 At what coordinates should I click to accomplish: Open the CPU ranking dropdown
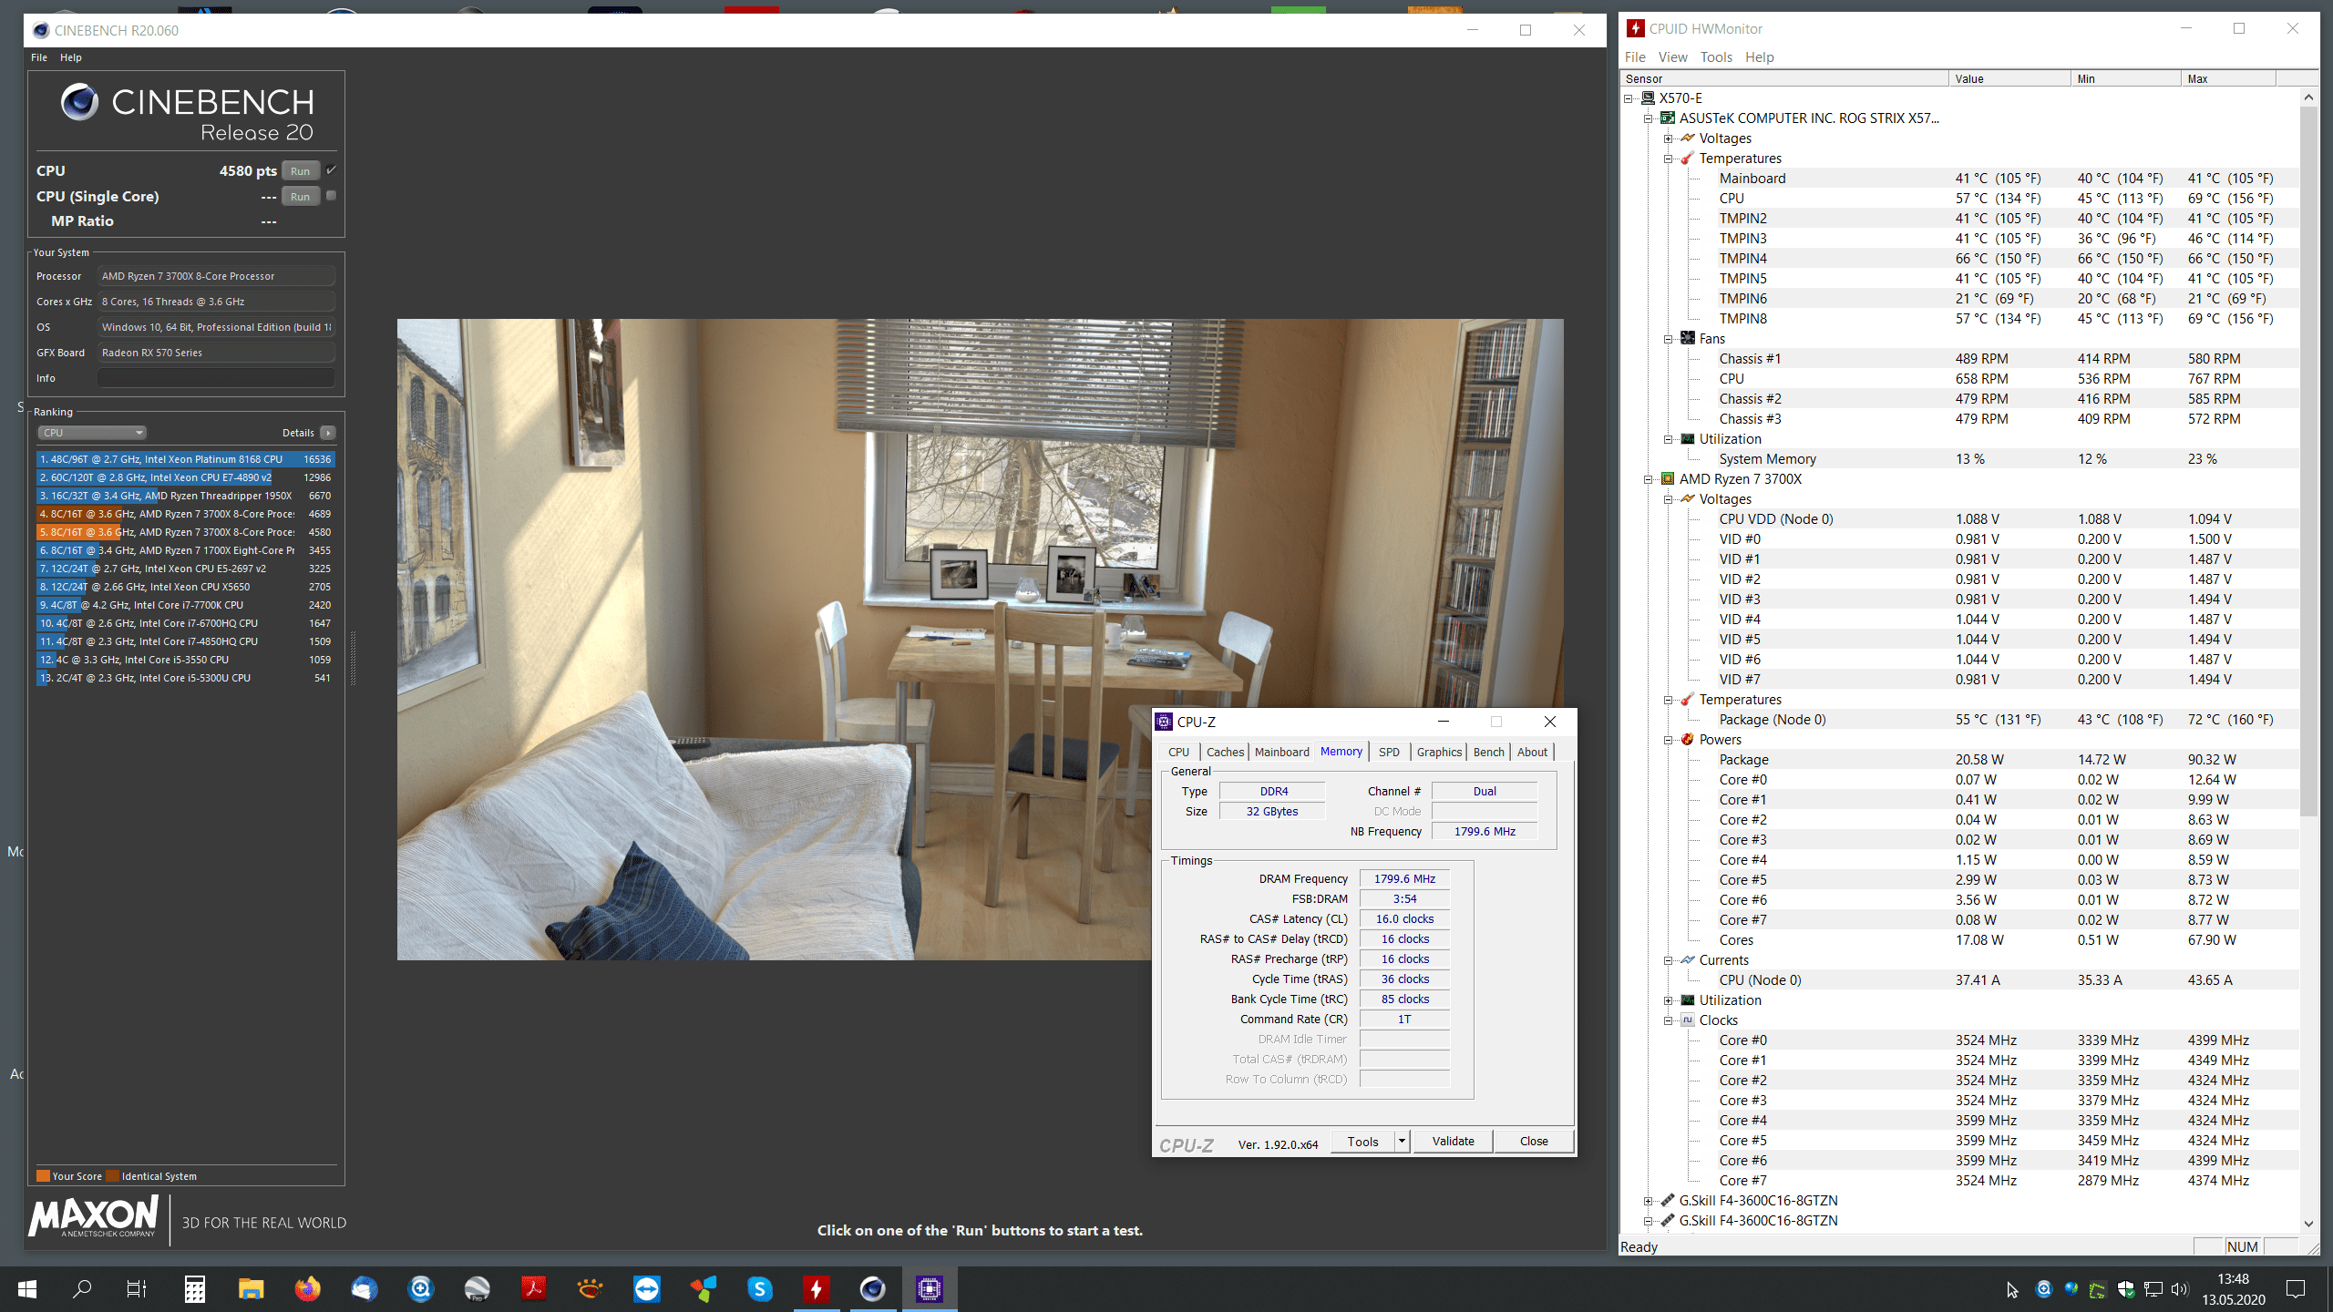tap(91, 433)
